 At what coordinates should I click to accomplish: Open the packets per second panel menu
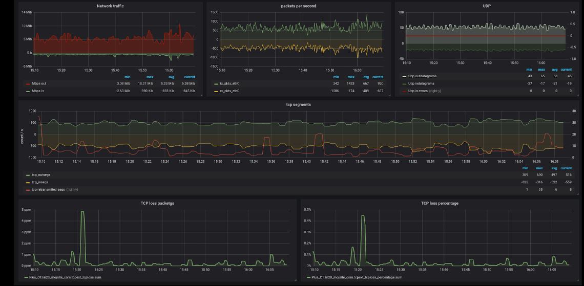pyautogui.click(x=298, y=6)
